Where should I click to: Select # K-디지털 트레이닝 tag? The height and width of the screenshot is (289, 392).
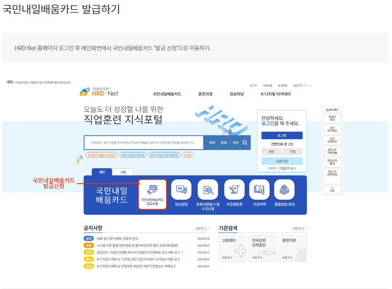coord(133,155)
